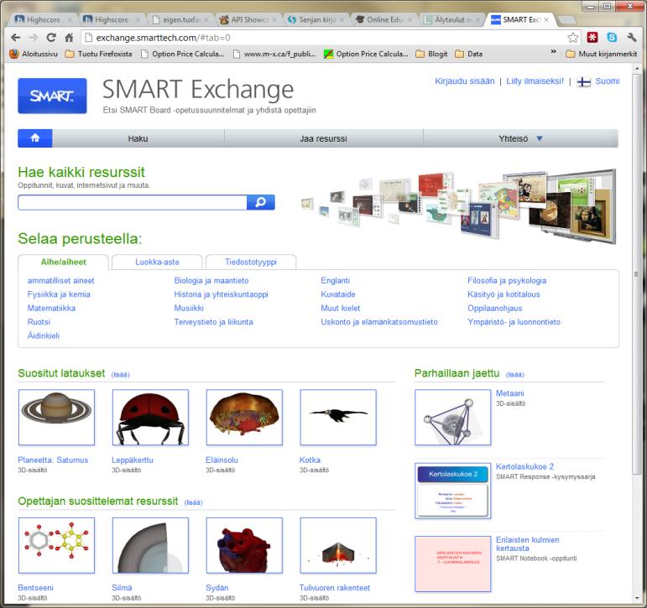
Task: Open the Chrome wrench menu
Action: coord(631,38)
